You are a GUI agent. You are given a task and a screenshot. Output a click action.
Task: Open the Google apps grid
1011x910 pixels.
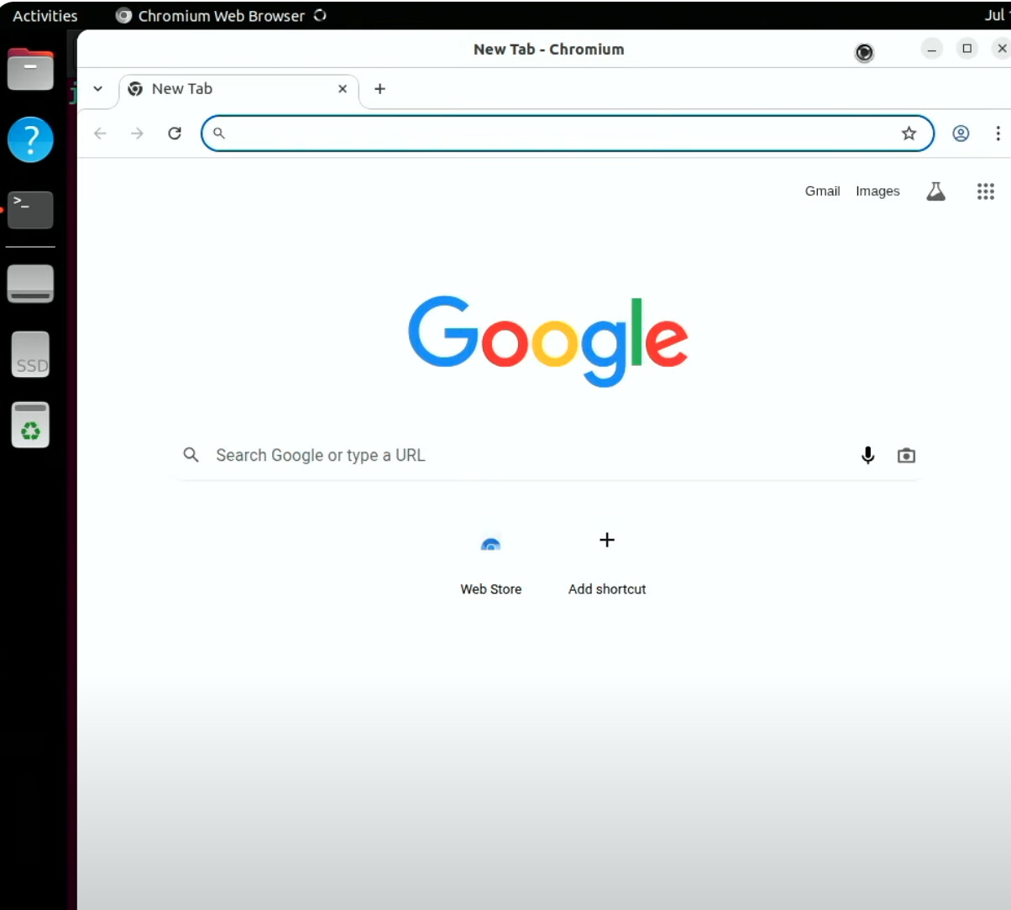pos(986,191)
